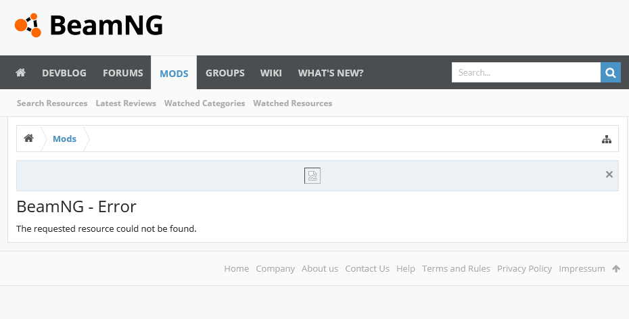Image resolution: width=629 pixels, height=319 pixels.
Task: Click the BeamNG logo
Action: coord(89,25)
